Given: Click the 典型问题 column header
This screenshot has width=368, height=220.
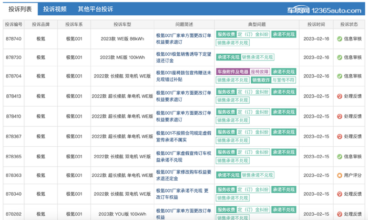Looking at the screenshot, I should coord(257,24).
